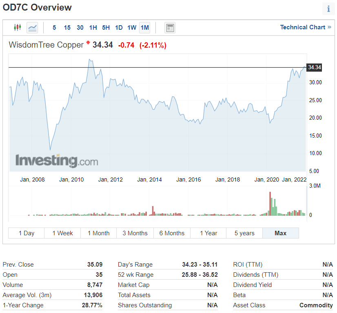Switch to the 1 Day range tab
This screenshot has height=313, width=337.
(27, 233)
